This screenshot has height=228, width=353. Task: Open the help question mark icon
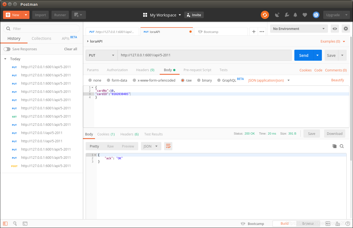(347, 224)
